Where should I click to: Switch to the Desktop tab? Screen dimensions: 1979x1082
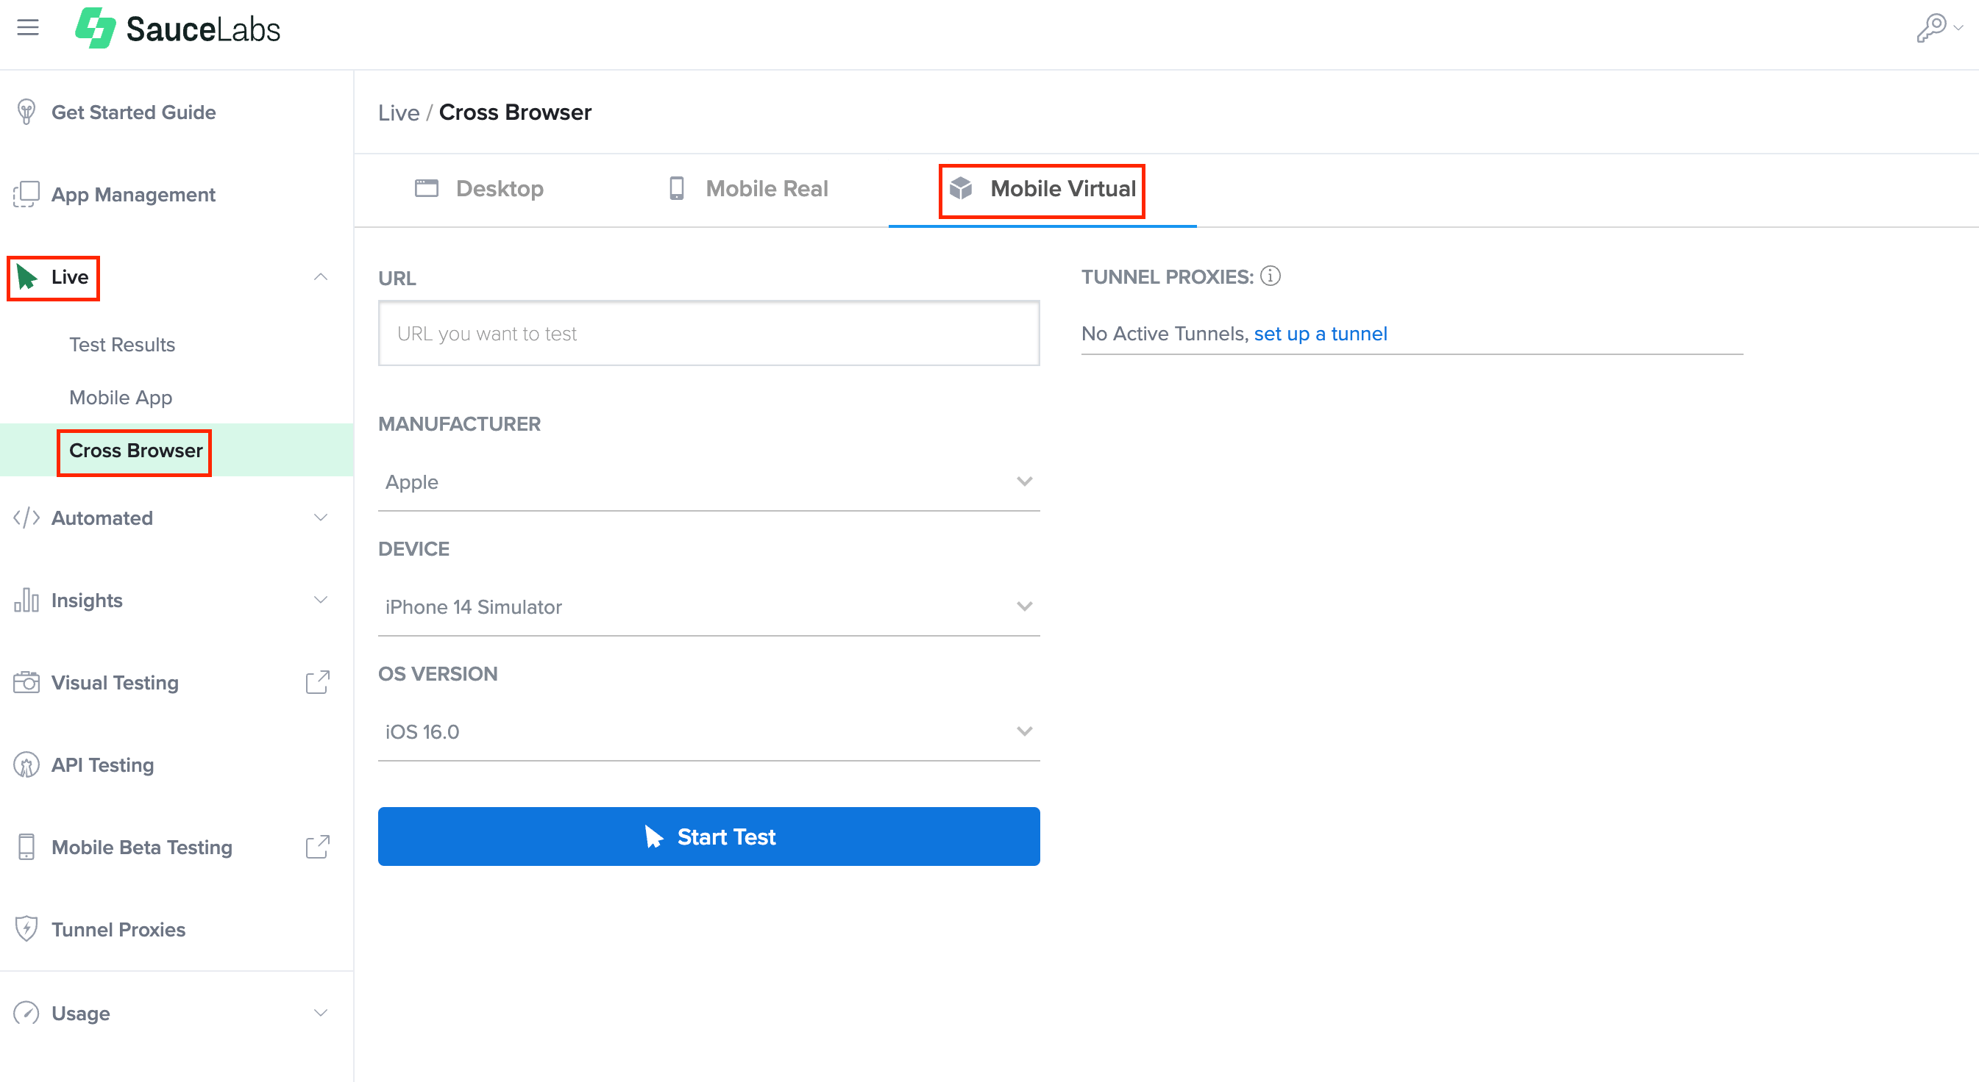480,189
